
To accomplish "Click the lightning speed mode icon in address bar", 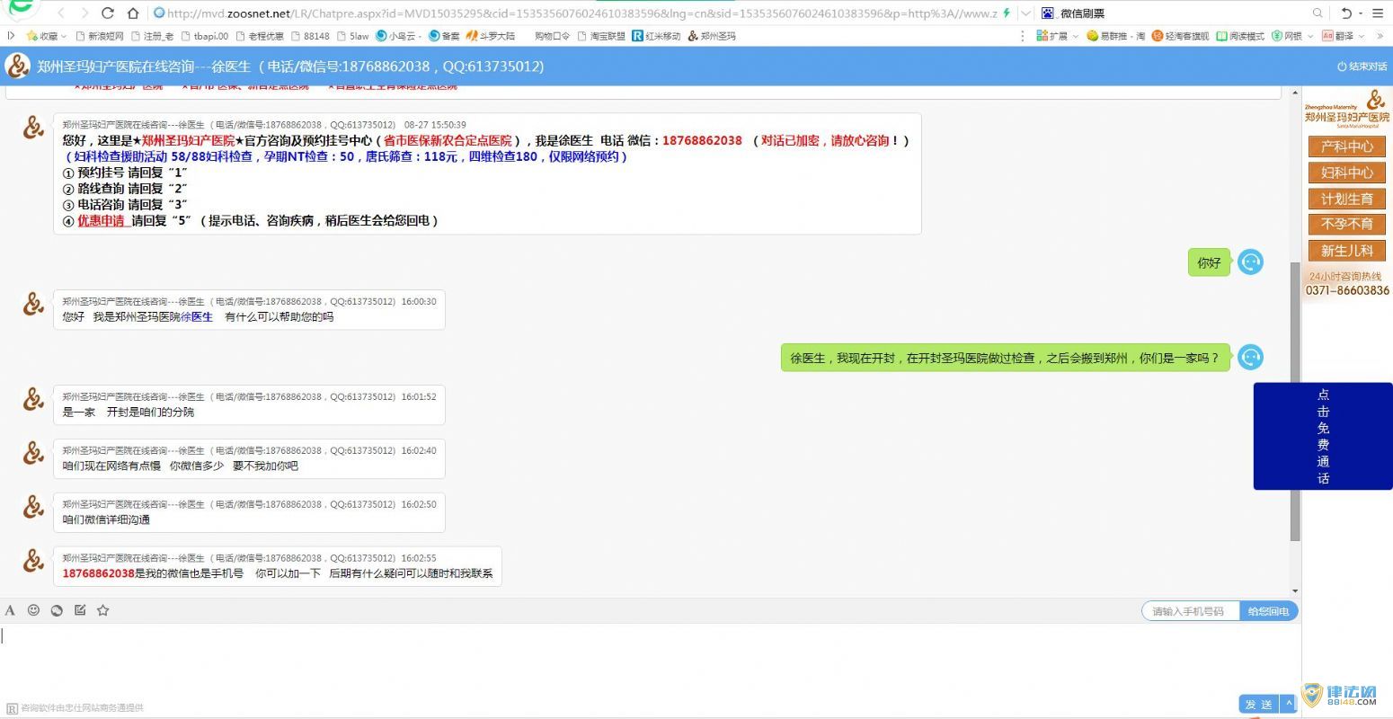I will 1006,13.
